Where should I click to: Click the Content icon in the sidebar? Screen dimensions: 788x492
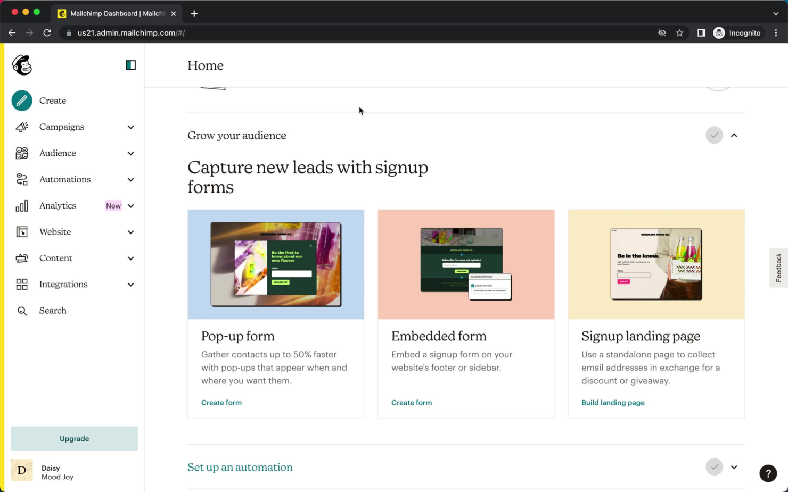click(x=22, y=258)
